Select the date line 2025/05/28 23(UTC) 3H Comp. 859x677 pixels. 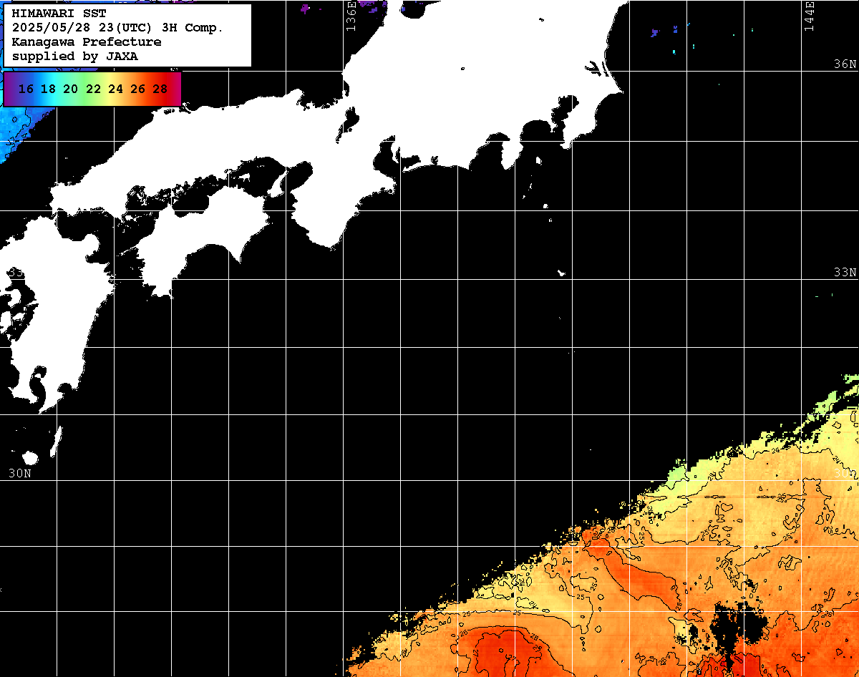point(117,28)
